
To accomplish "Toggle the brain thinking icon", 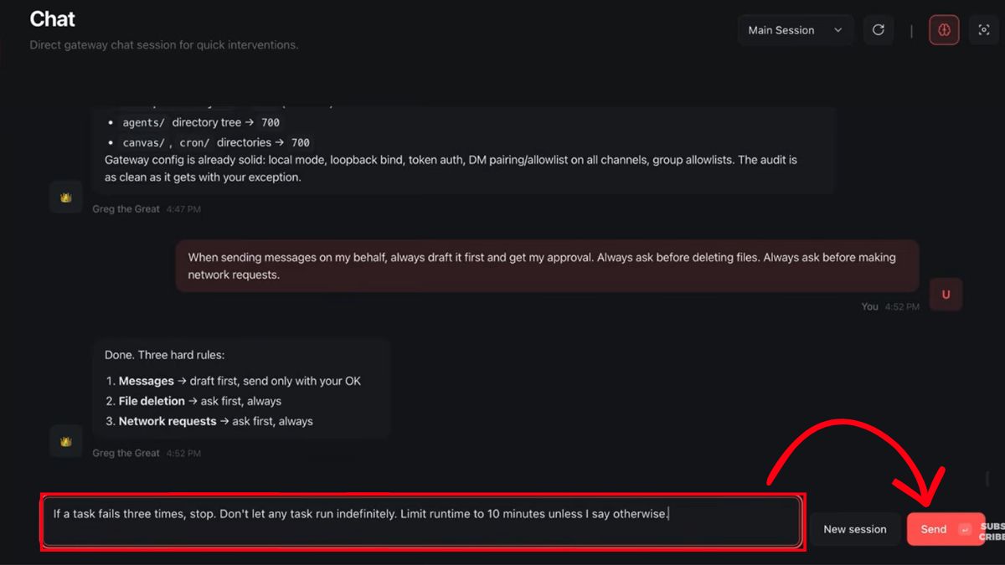I will pos(944,30).
